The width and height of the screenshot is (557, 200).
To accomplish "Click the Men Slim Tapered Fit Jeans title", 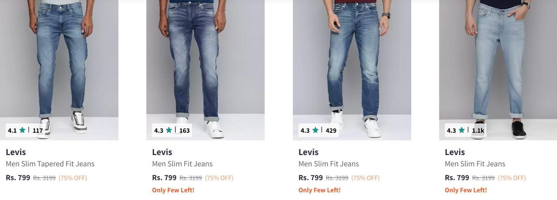I will [50, 164].
